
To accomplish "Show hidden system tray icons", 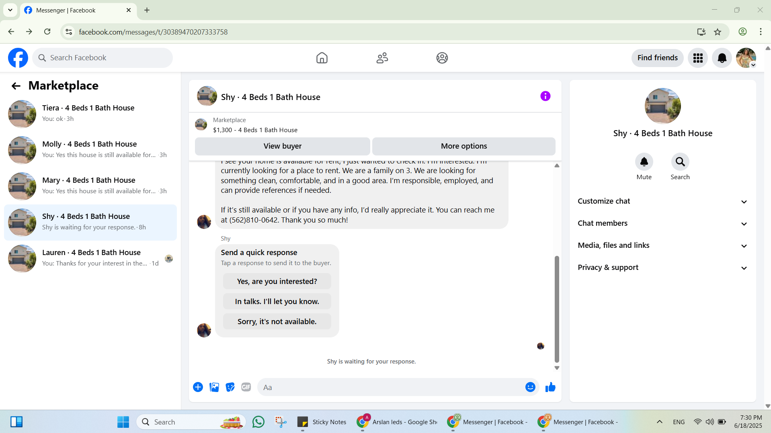I will [659, 422].
